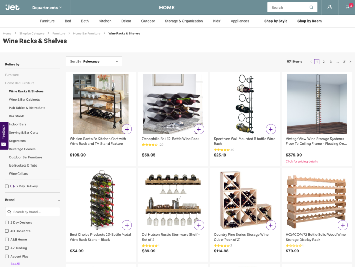Click star rating of Spectrum Wall Mounted rack

[222, 150]
